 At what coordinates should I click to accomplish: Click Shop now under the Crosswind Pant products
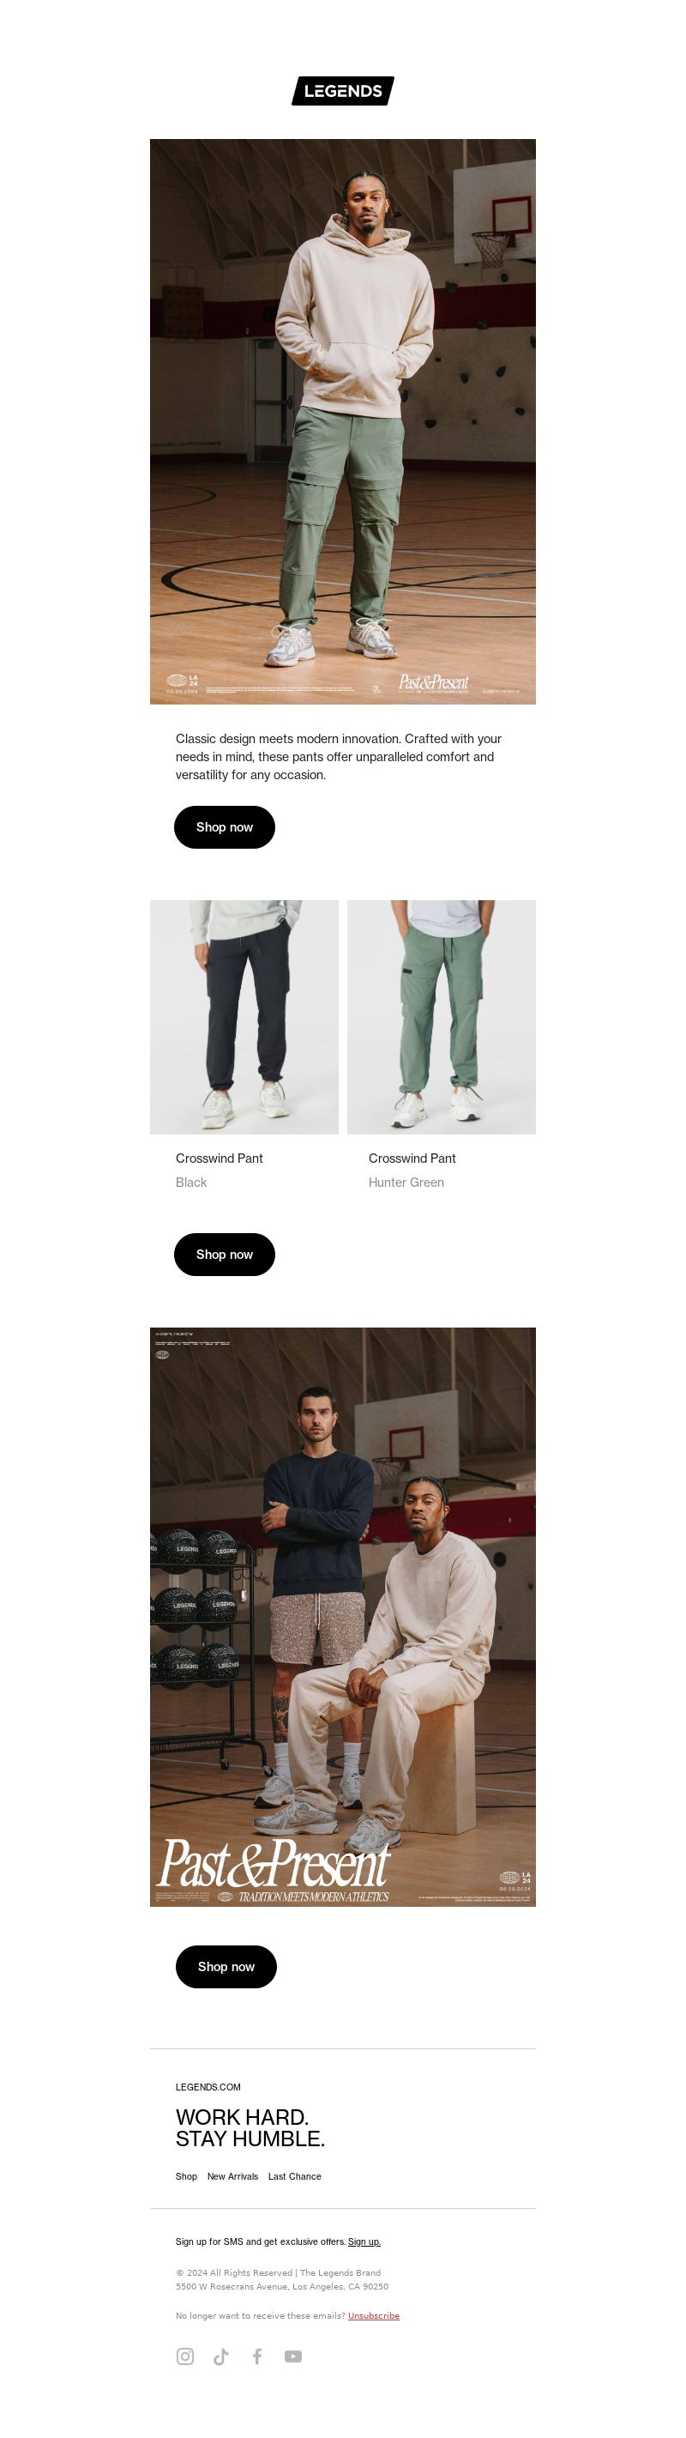225,1254
